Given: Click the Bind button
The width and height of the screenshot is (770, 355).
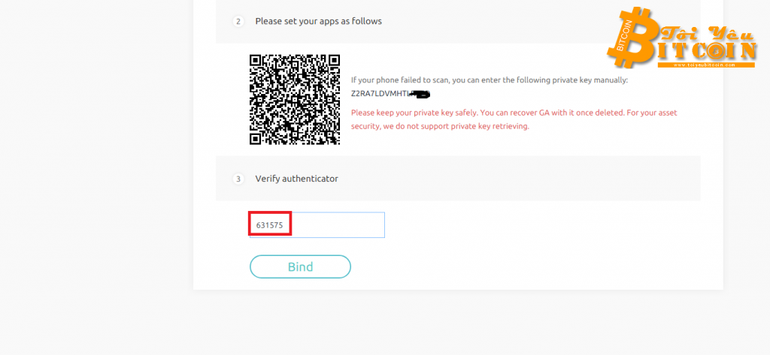Looking at the screenshot, I should tap(300, 266).
